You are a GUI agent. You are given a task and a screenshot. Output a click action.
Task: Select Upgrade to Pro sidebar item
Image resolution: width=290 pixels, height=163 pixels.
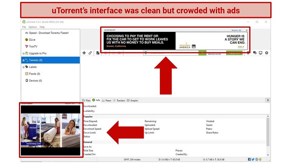[x=36, y=53]
